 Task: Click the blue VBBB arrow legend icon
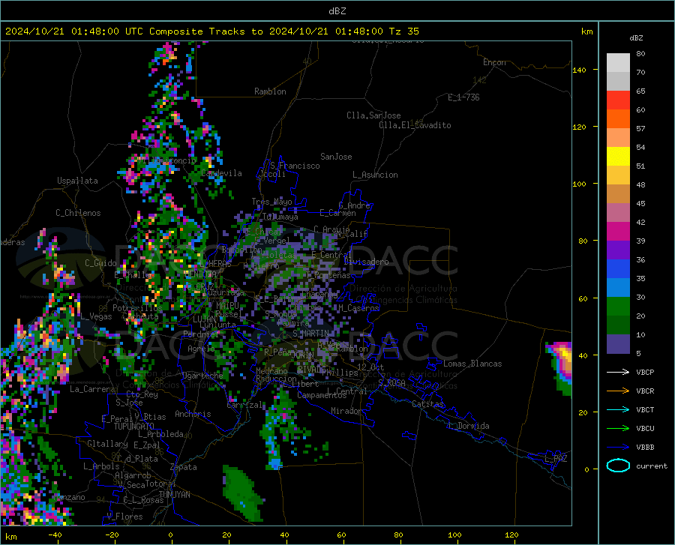coord(618,448)
